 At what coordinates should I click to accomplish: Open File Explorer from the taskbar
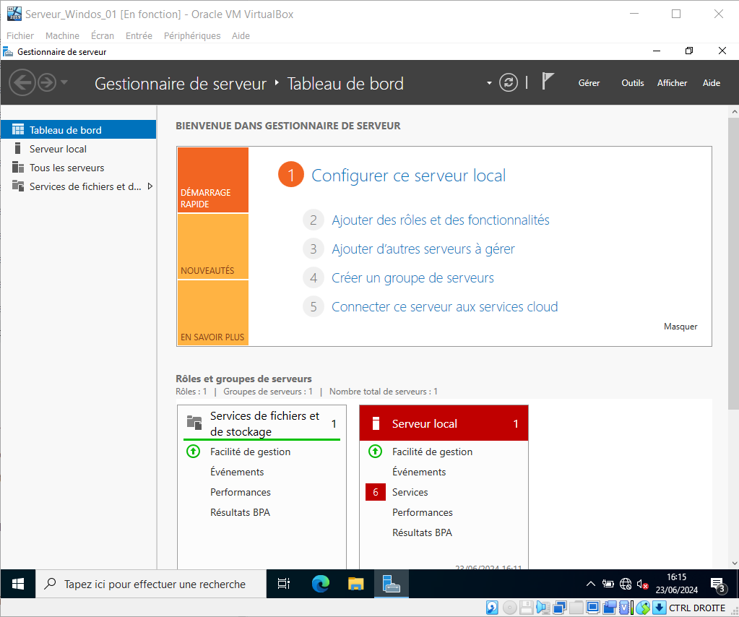click(356, 584)
